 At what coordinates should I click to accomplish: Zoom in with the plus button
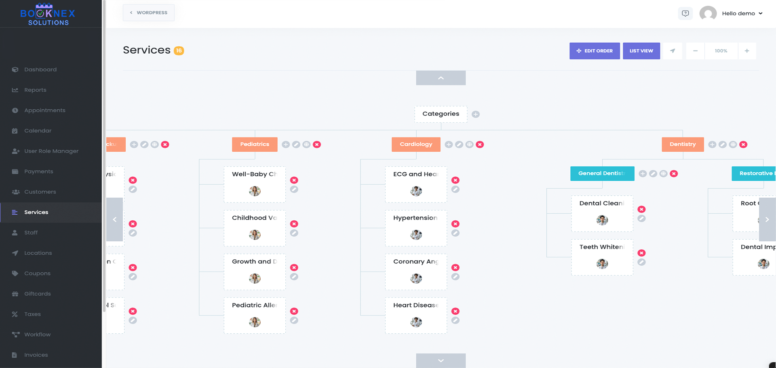click(x=747, y=51)
